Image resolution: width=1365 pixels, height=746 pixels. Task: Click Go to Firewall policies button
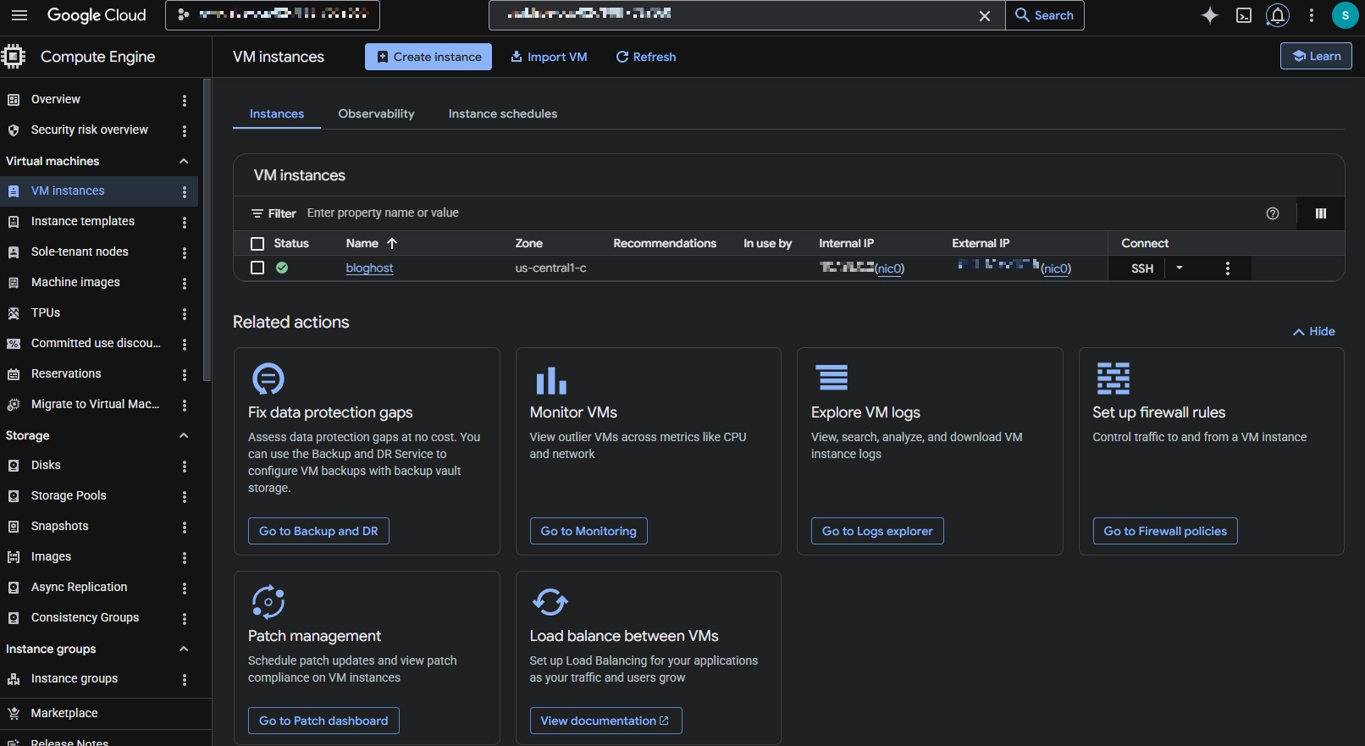pos(1165,531)
